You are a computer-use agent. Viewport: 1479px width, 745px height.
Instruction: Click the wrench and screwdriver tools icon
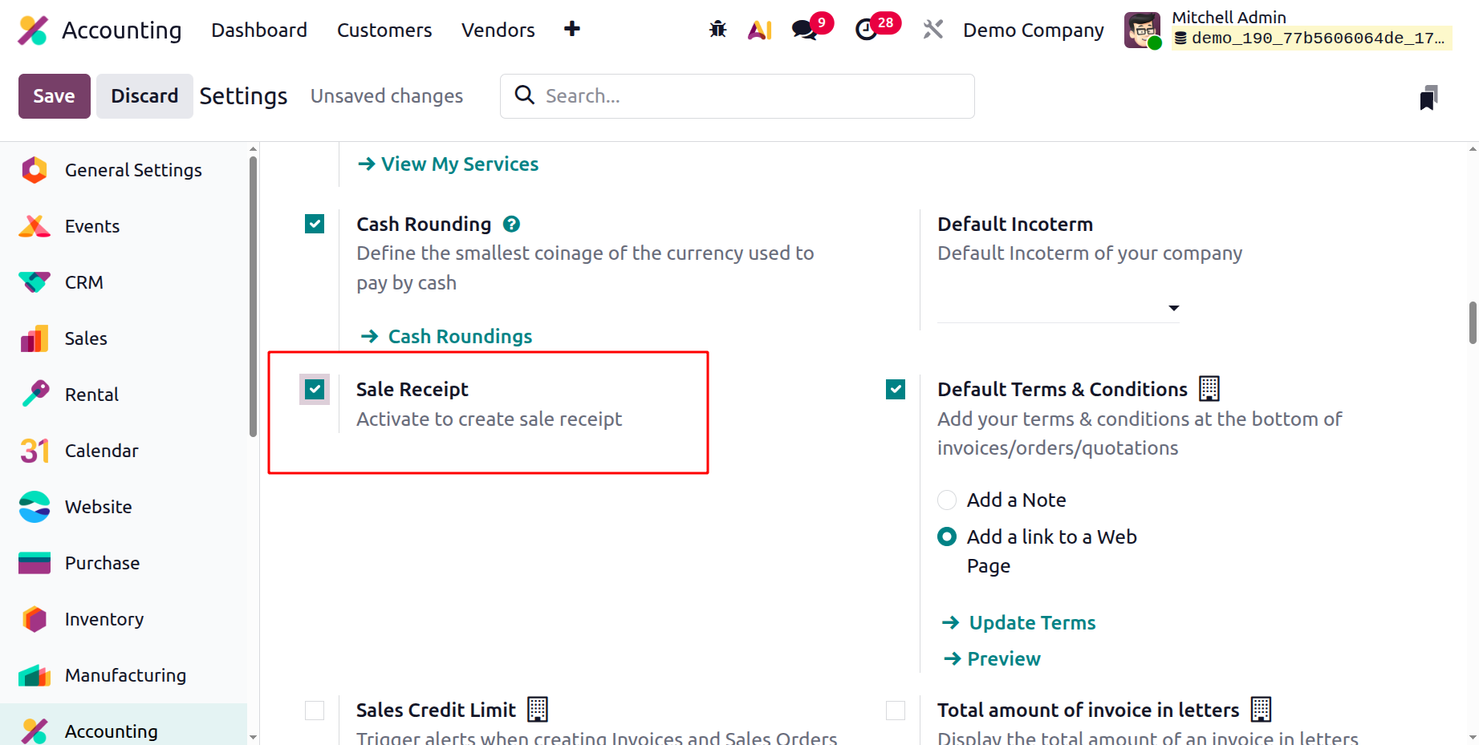pos(933,30)
